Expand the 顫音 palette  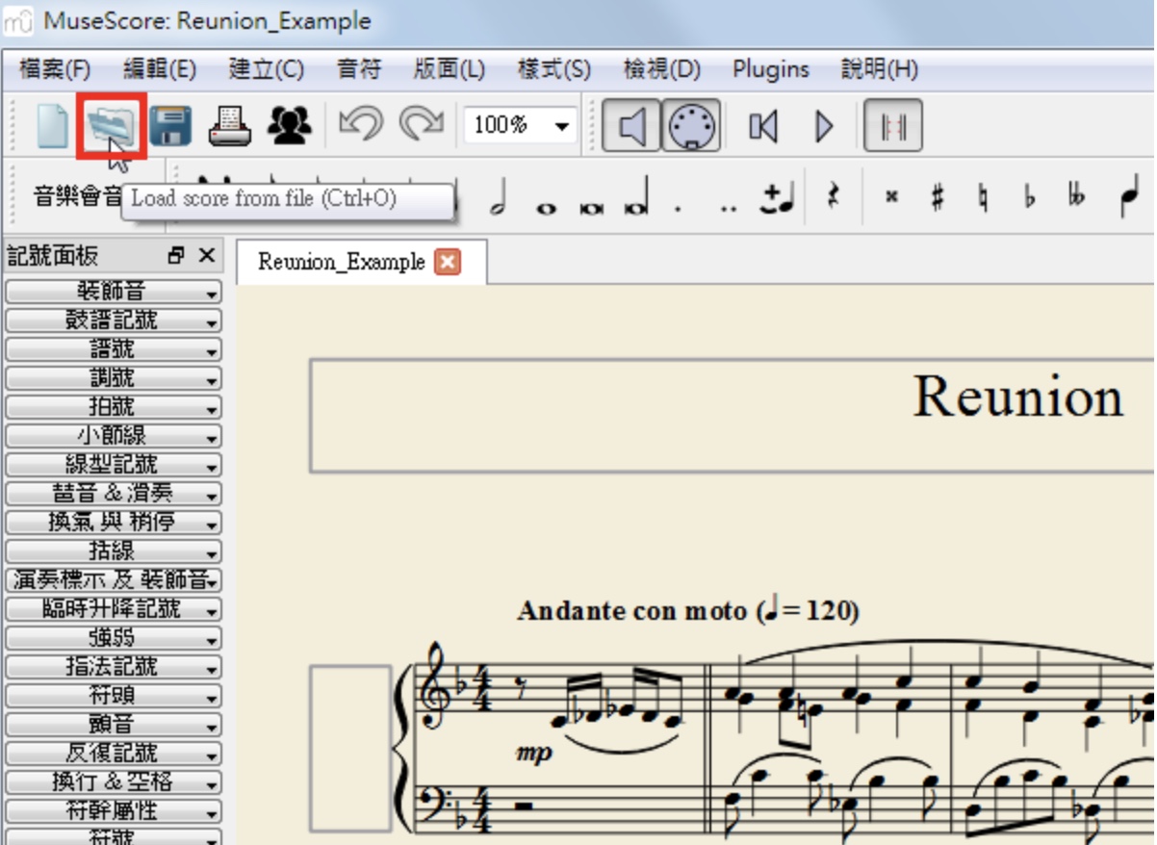tap(113, 725)
